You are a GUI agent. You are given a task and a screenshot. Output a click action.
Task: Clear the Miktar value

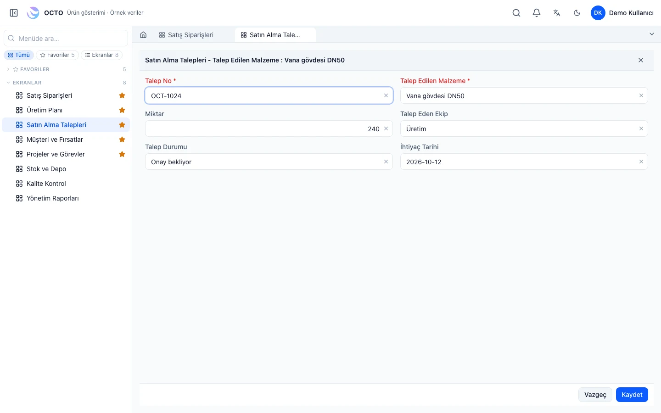386,128
